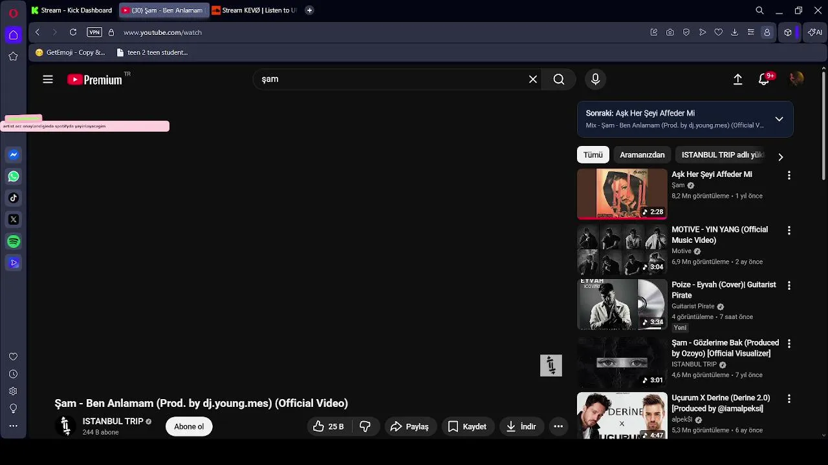Reload the YouTube page
This screenshot has width=828, height=465.
[73, 32]
